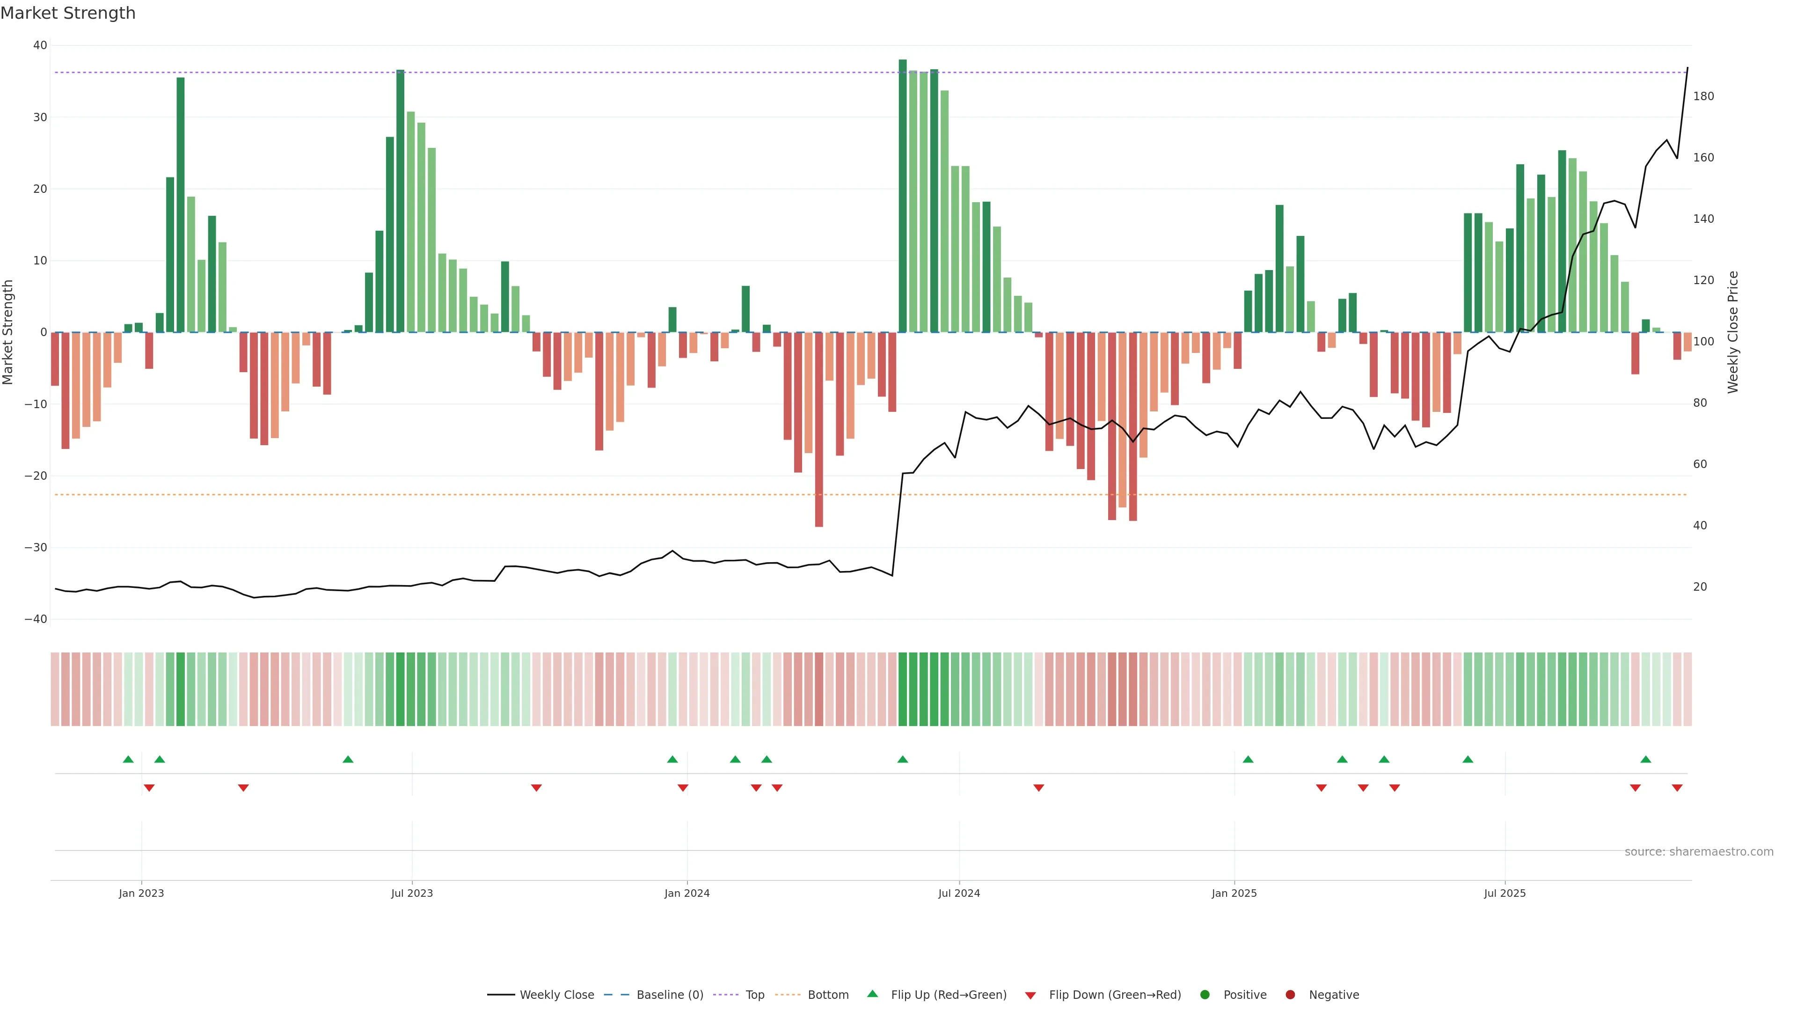This screenshot has height=1011, width=1797.
Task: Click the first green flip-up marker
Action: 128,759
